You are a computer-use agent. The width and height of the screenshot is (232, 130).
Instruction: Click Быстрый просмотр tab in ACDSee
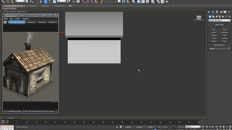[17, 22]
